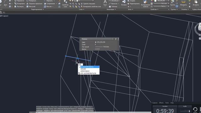Open the layer selection dropdown in the ribbon
The width and height of the screenshot is (201, 113).
(x=93, y=1)
